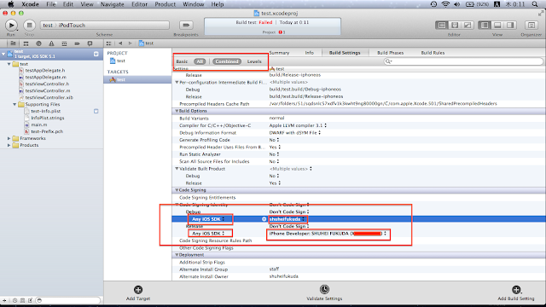Click the Wi-Fi status icon
546x307 pixels.
(445, 4)
